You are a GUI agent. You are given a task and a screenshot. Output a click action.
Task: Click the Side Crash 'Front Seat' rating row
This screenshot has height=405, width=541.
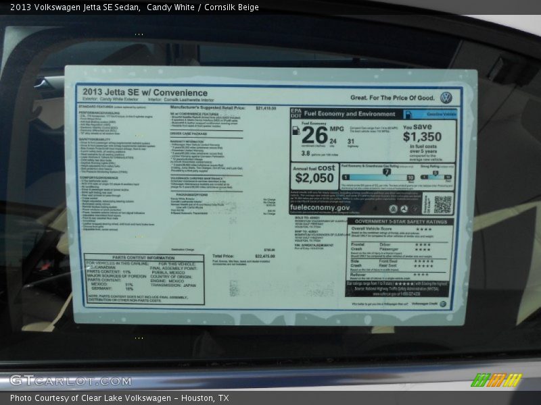tap(406, 261)
